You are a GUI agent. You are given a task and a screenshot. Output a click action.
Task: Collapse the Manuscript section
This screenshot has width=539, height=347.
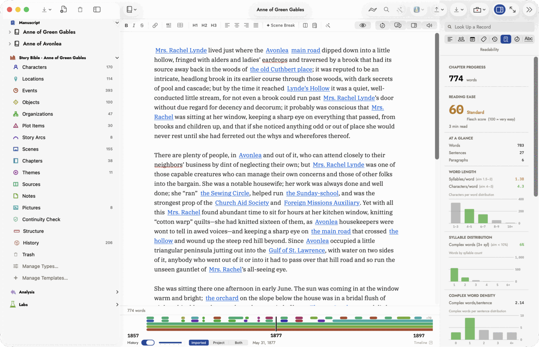[117, 23]
